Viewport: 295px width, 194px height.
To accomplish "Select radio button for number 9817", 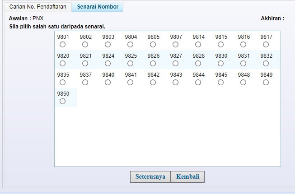I will pyautogui.click(x=266, y=45).
